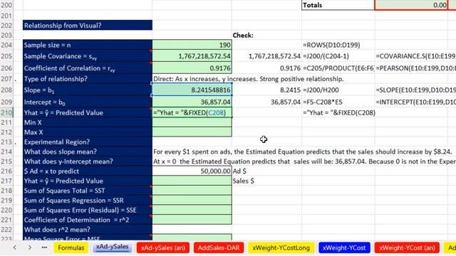Click the 'Sales $' unit label

[x=244, y=181]
